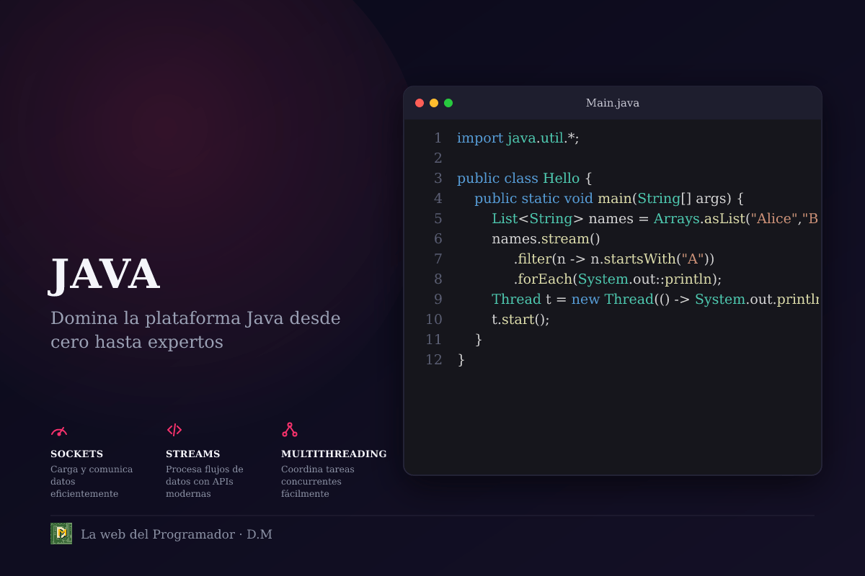Click the SOCKETS feature title
Screen dimensions: 865x576
pos(76,454)
